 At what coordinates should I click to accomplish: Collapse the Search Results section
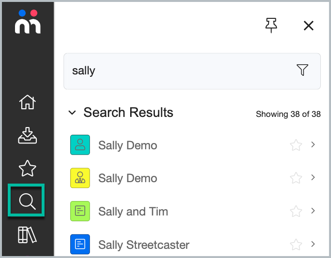(72, 113)
